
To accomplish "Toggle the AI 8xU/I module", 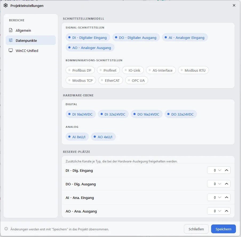I will click(x=77, y=137).
